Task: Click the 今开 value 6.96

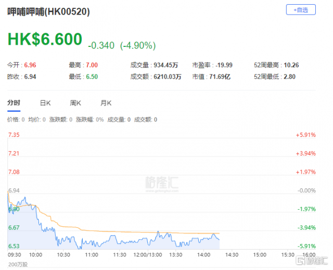Action: tap(30, 65)
